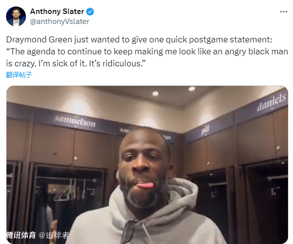The height and width of the screenshot is (244, 293).
Task: Click the 翻译帖子 translate post link
Action: (x=19, y=75)
